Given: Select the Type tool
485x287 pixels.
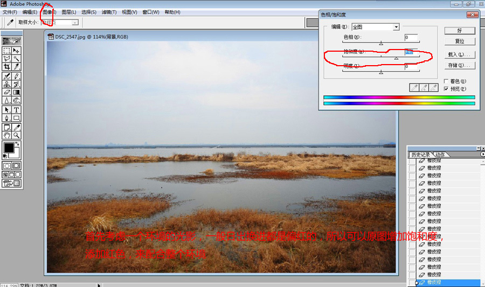Looking at the screenshot, I should [16, 110].
